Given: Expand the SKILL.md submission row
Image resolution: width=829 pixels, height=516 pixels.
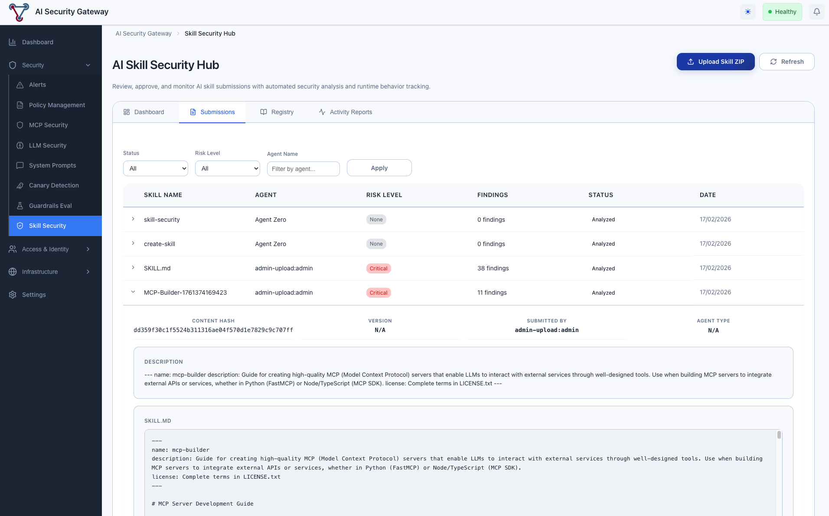Looking at the screenshot, I should pyautogui.click(x=133, y=268).
